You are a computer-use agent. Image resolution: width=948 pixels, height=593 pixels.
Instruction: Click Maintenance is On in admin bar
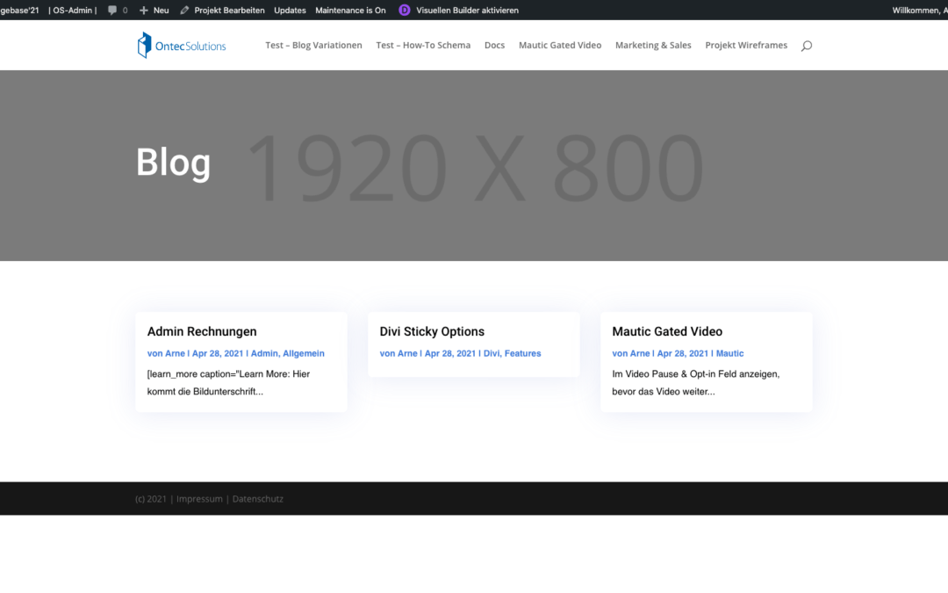[350, 11]
